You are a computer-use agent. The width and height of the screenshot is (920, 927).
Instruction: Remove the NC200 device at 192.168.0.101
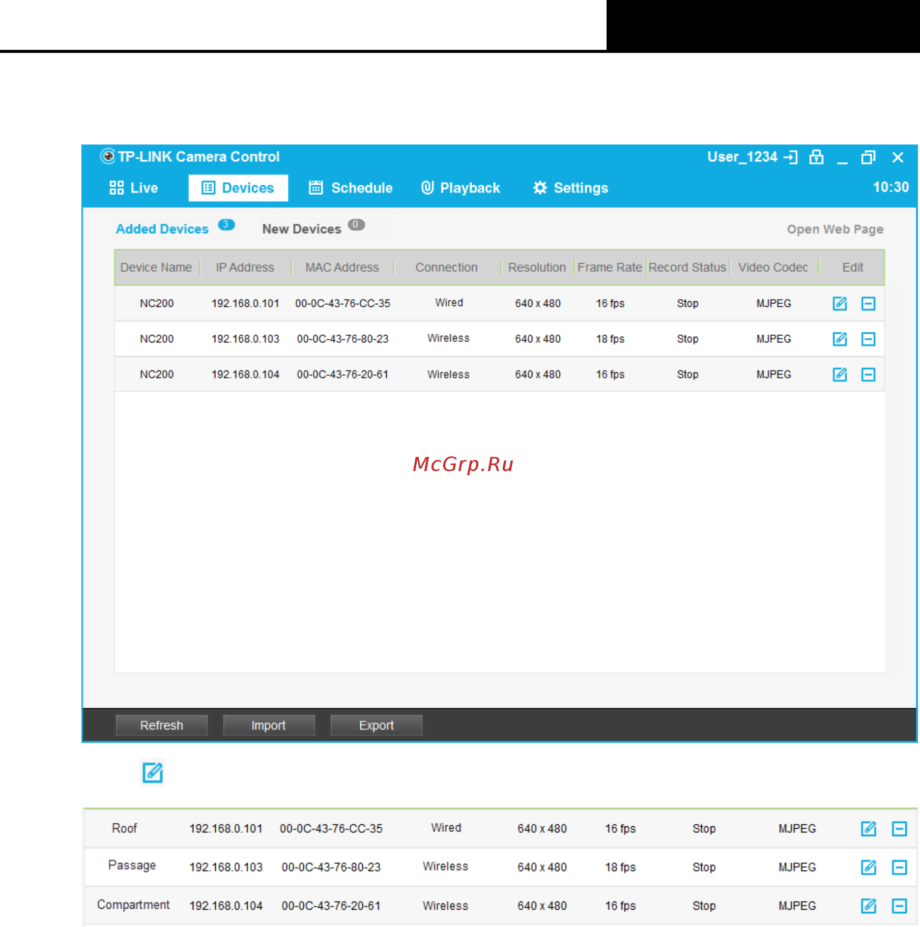coord(868,304)
